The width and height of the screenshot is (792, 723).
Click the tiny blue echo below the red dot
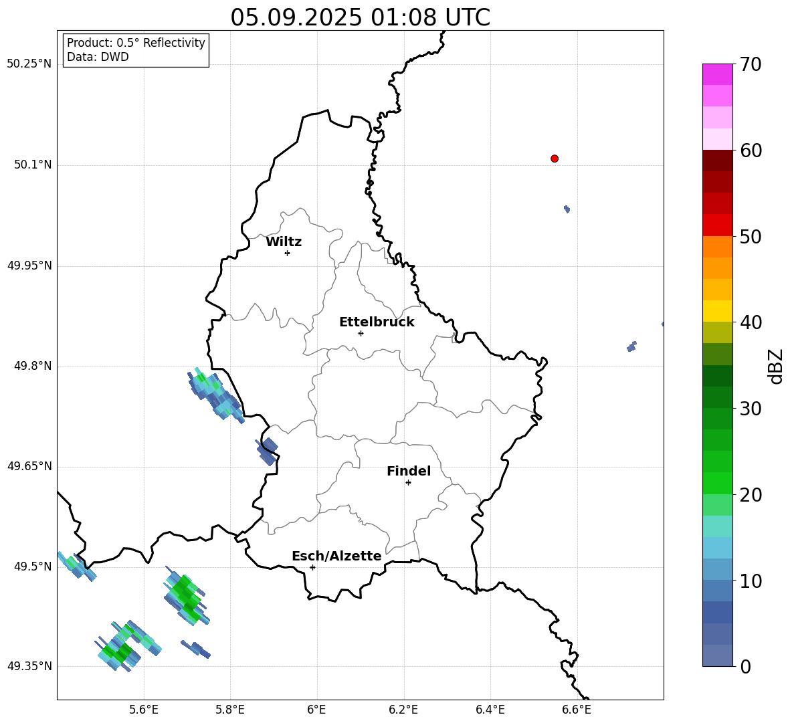tap(567, 209)
